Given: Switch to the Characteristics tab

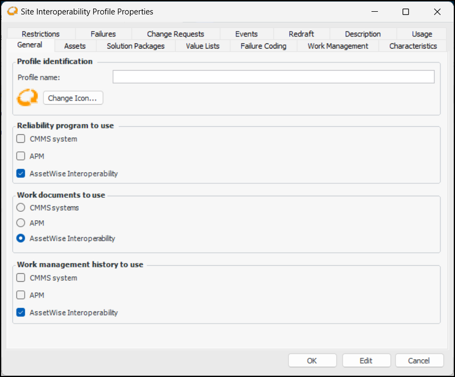Looking at the screenshot, I should [413, 46].
